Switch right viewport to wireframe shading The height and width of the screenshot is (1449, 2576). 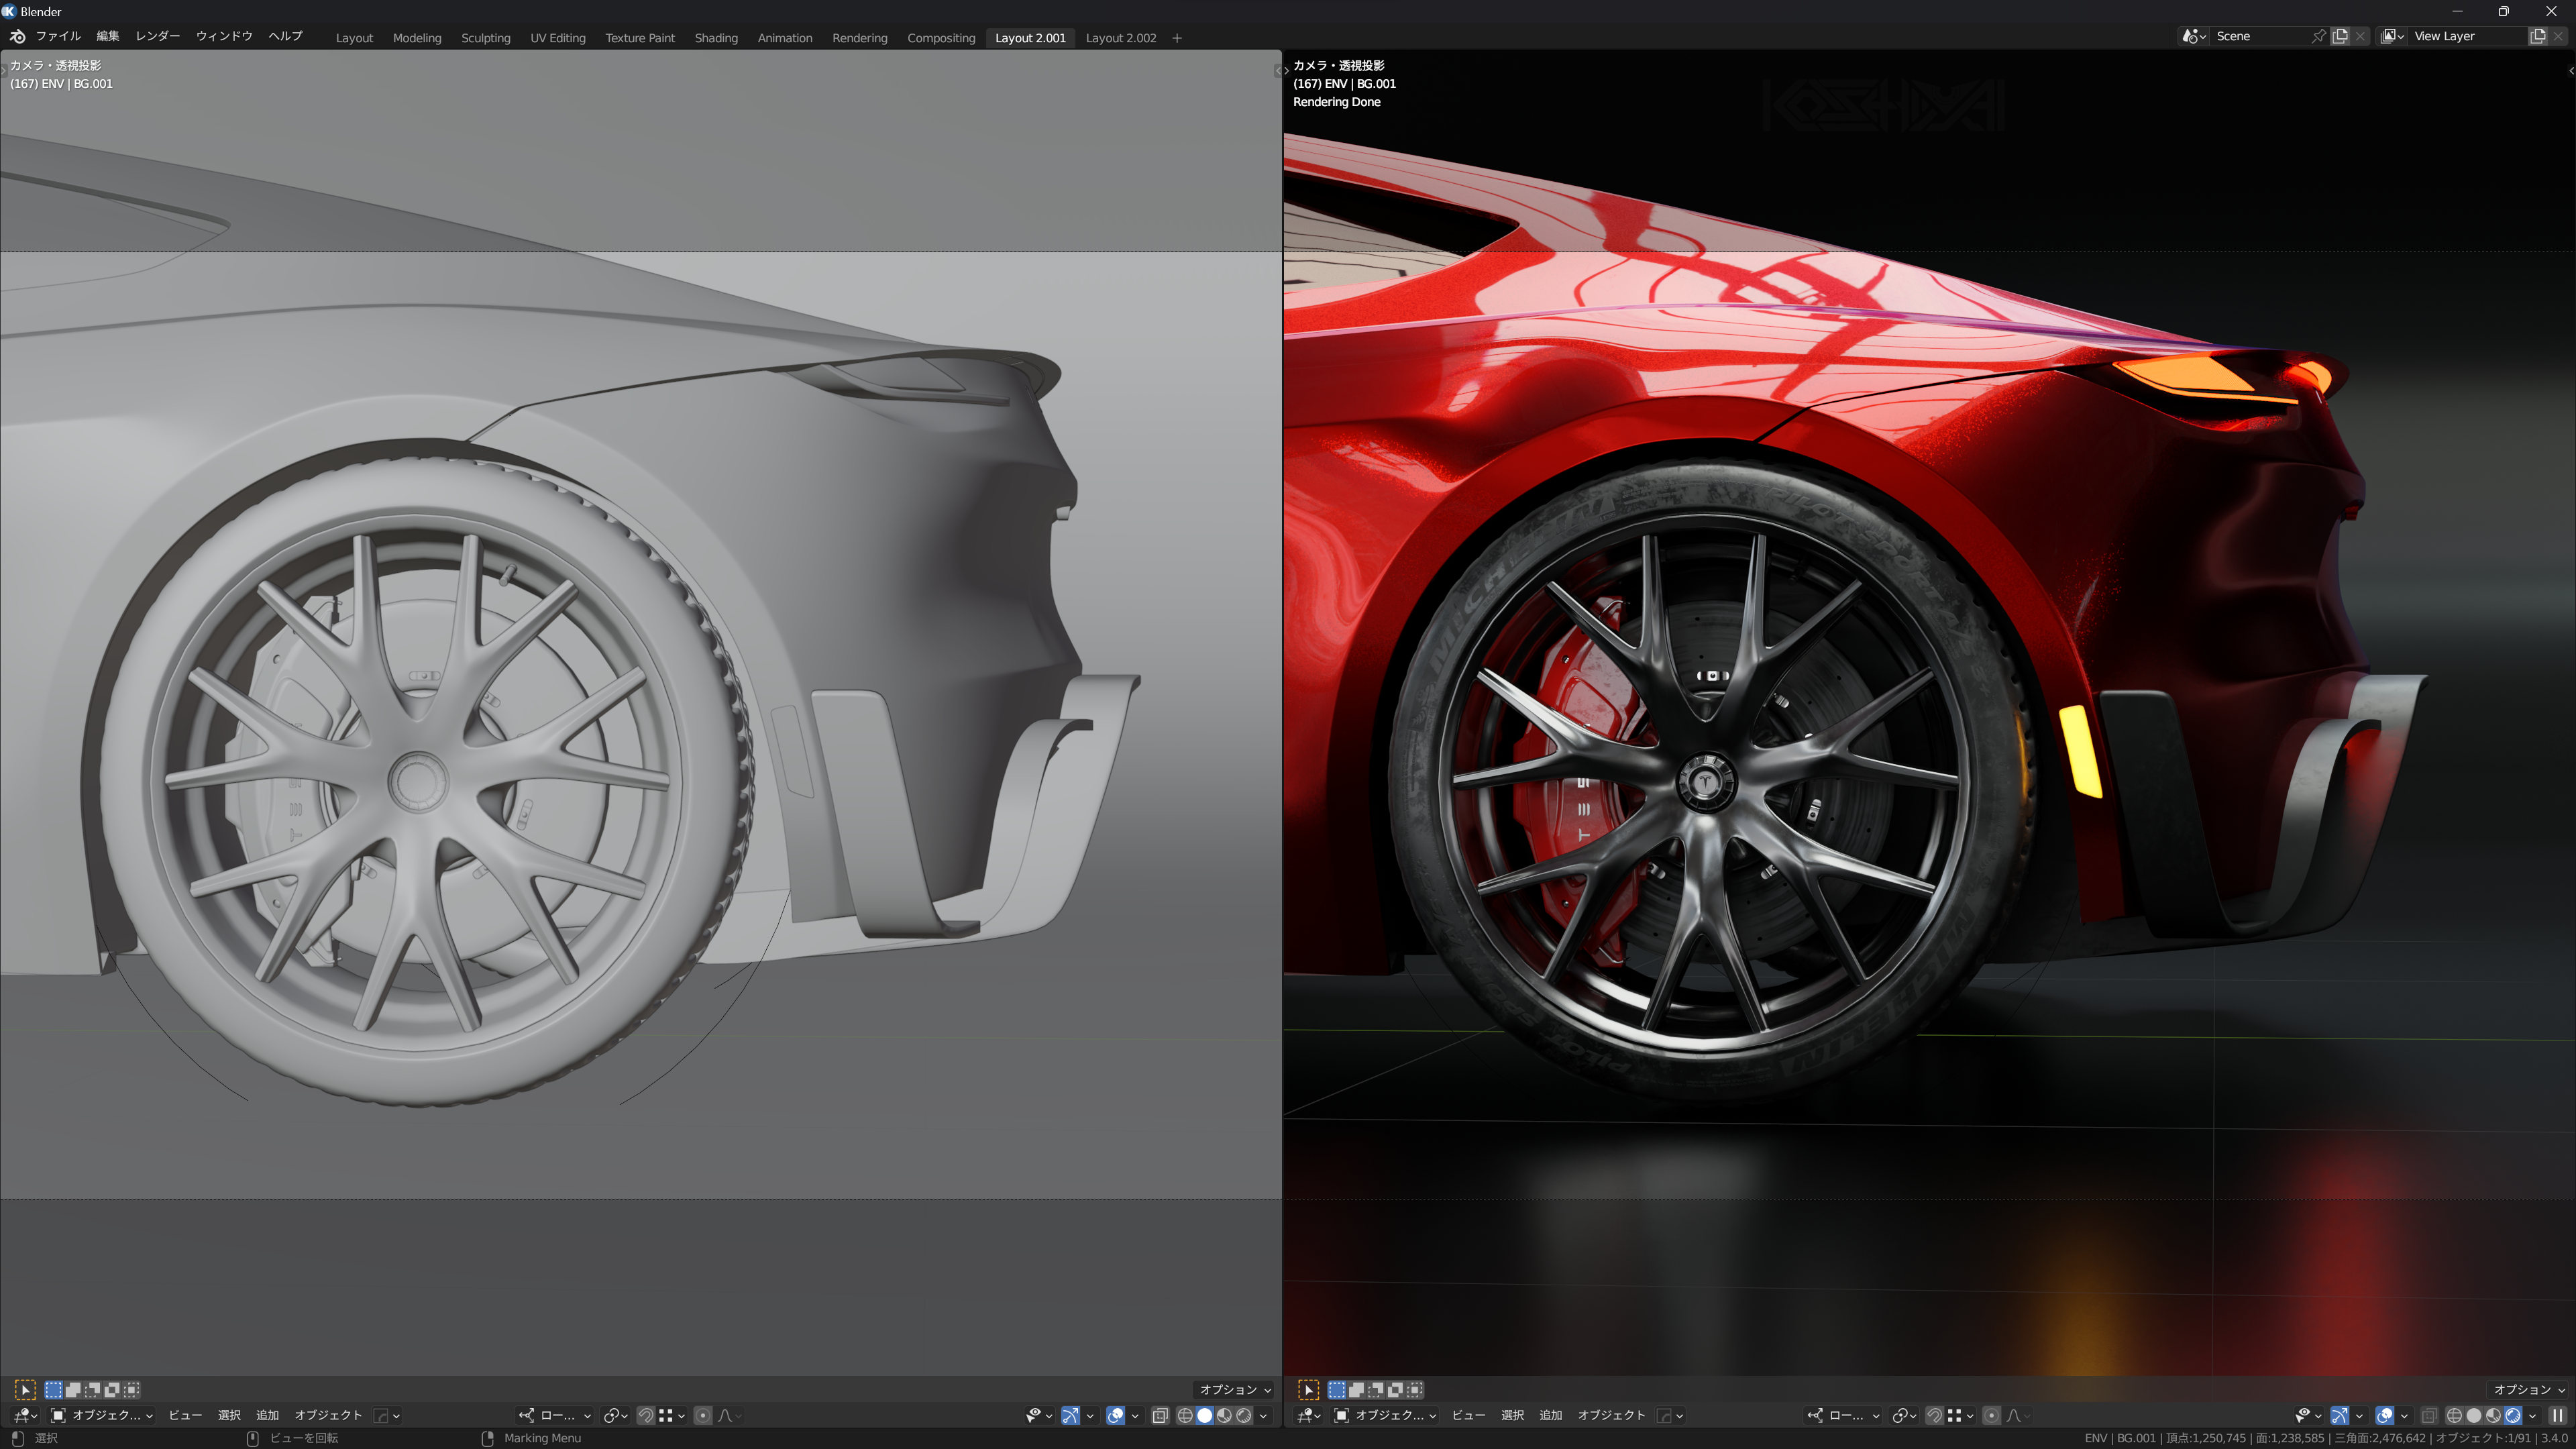click(2454, 1415)
